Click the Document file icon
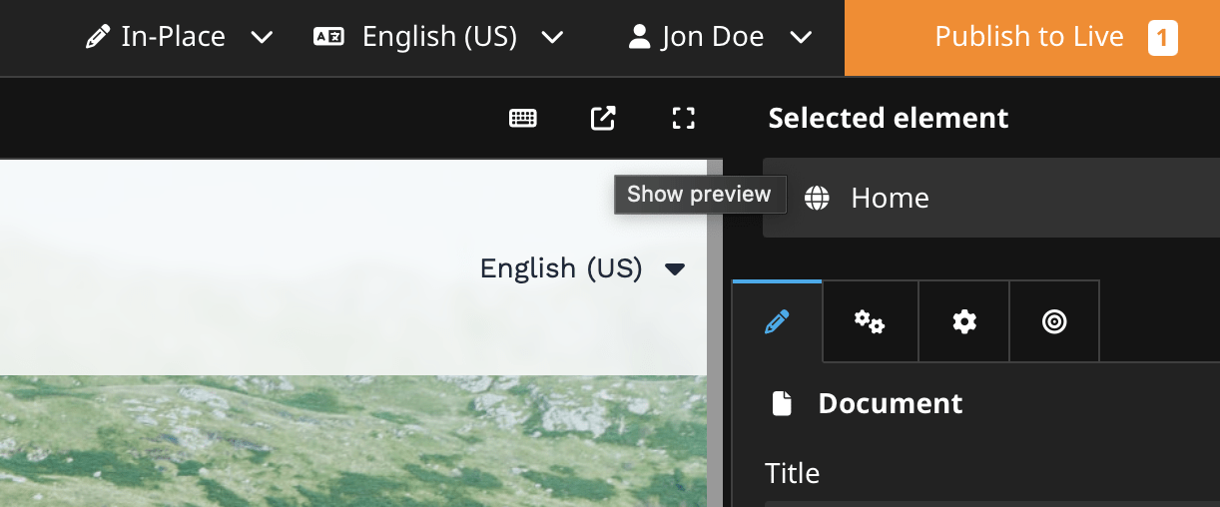 (x=782, y=403)
